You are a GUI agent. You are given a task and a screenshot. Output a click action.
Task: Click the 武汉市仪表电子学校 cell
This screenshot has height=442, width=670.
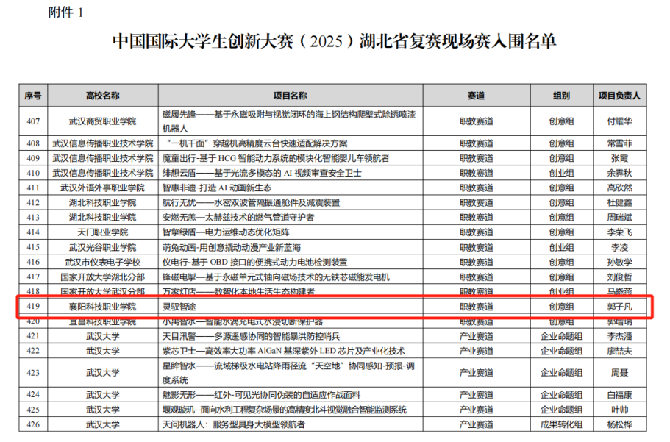(102, 262)
